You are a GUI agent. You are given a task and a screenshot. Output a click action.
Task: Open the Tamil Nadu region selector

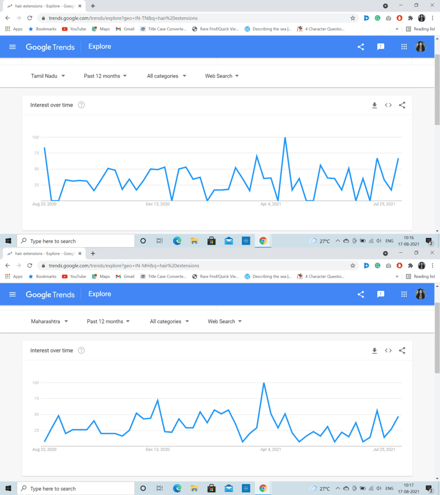coord(48,76)
